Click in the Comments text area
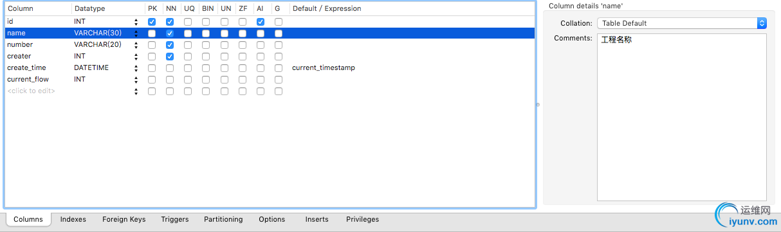 (682, 117)
